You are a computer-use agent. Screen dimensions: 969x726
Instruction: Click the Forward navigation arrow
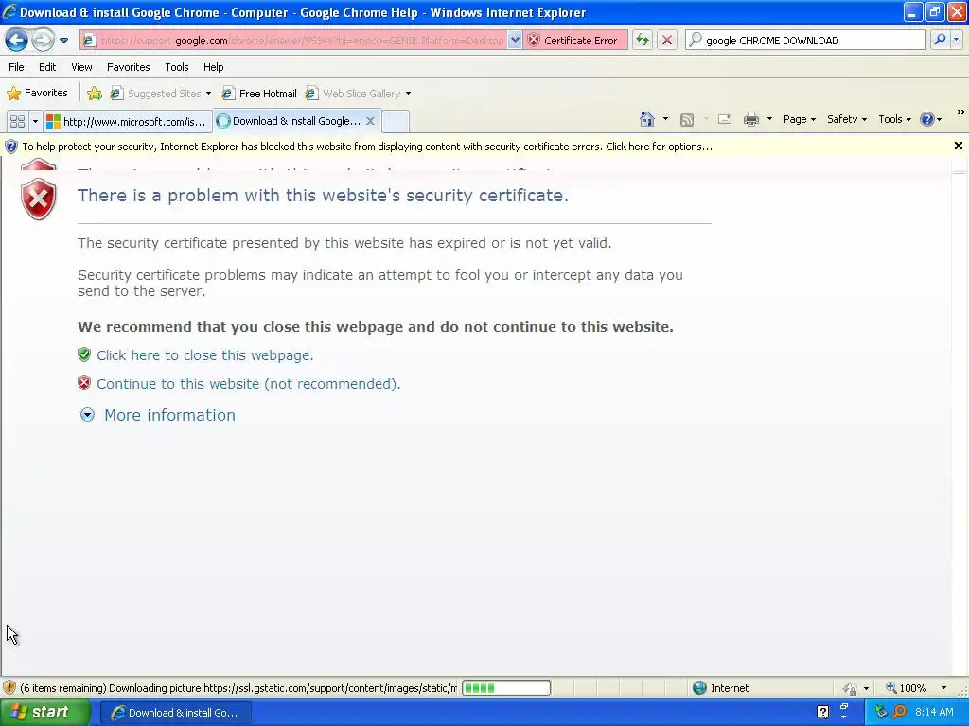click(42, 41)
